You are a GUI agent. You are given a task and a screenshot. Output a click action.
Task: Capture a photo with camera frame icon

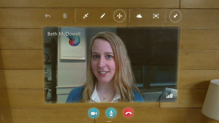point(156,16)
